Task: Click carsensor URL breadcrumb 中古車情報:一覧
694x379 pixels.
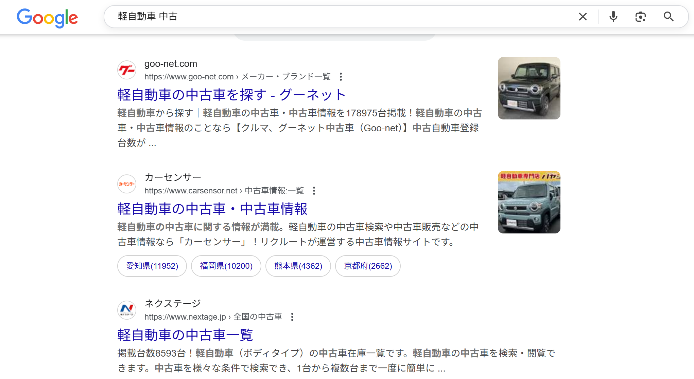Action: (274, 191)
